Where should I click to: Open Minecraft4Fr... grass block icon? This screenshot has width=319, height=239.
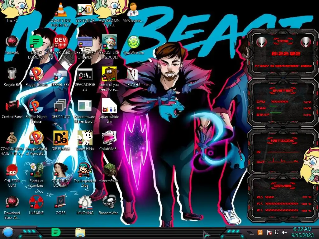point(109,170)
